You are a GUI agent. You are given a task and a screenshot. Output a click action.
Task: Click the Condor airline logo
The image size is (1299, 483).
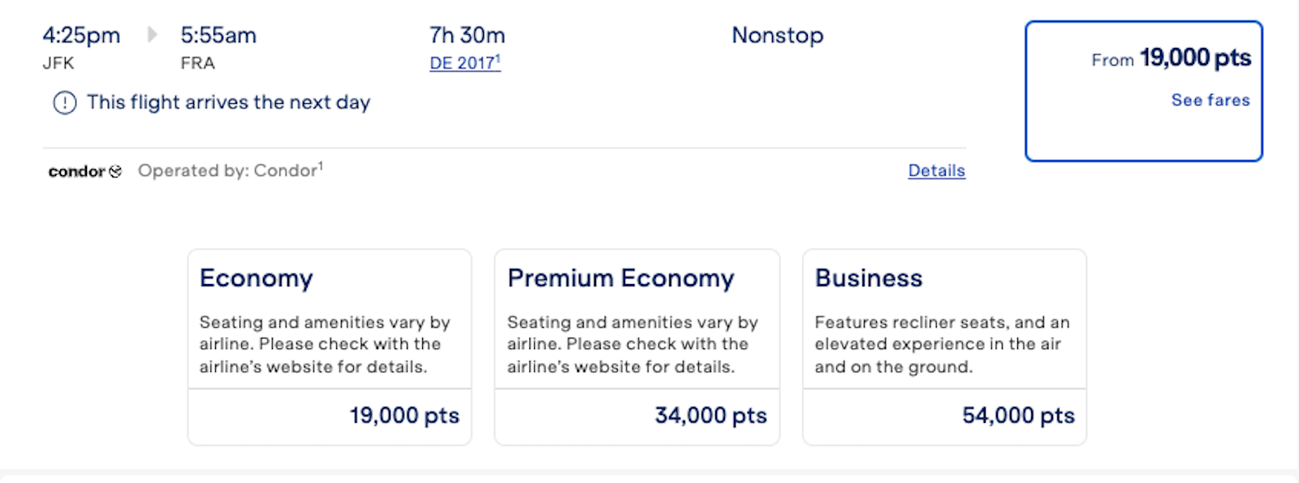tap(84, 171)
